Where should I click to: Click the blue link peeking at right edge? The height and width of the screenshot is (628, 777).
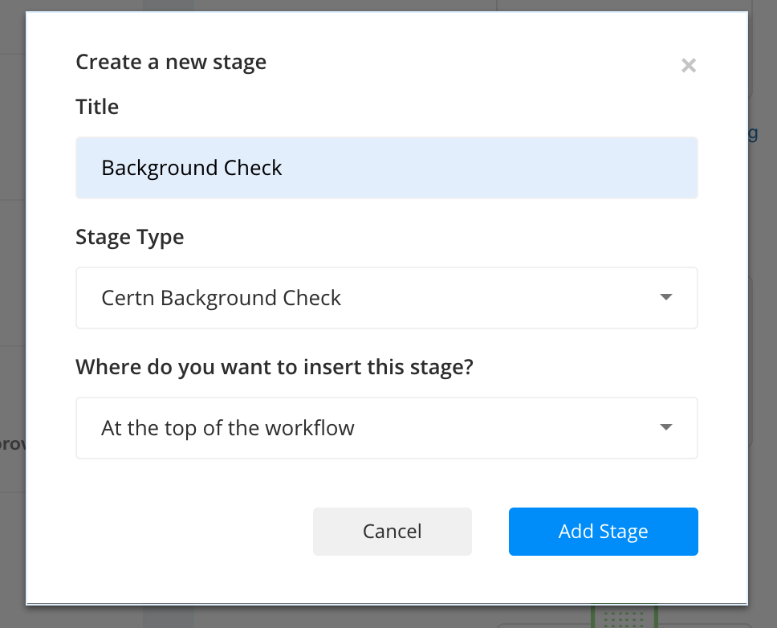755,133
